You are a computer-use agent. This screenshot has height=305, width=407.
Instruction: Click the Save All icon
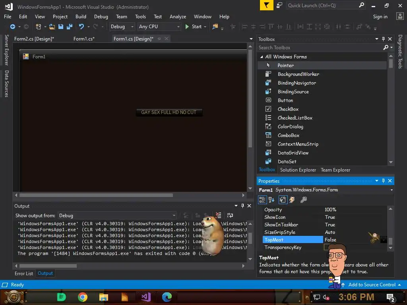click(x=69, y=27)
